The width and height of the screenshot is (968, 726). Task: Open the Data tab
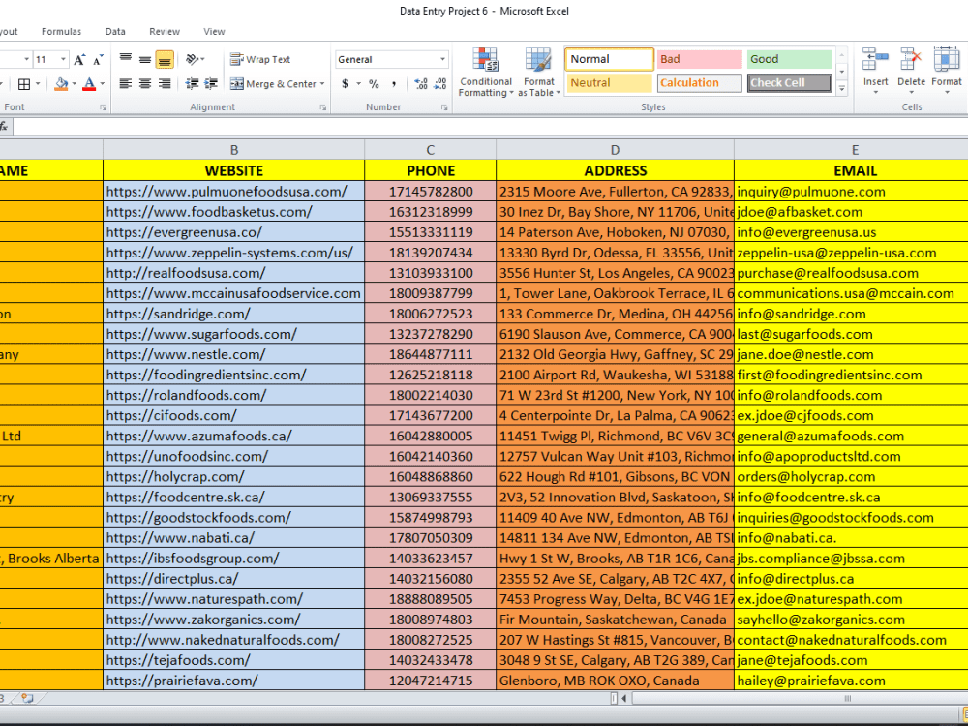tap(115, 32)
